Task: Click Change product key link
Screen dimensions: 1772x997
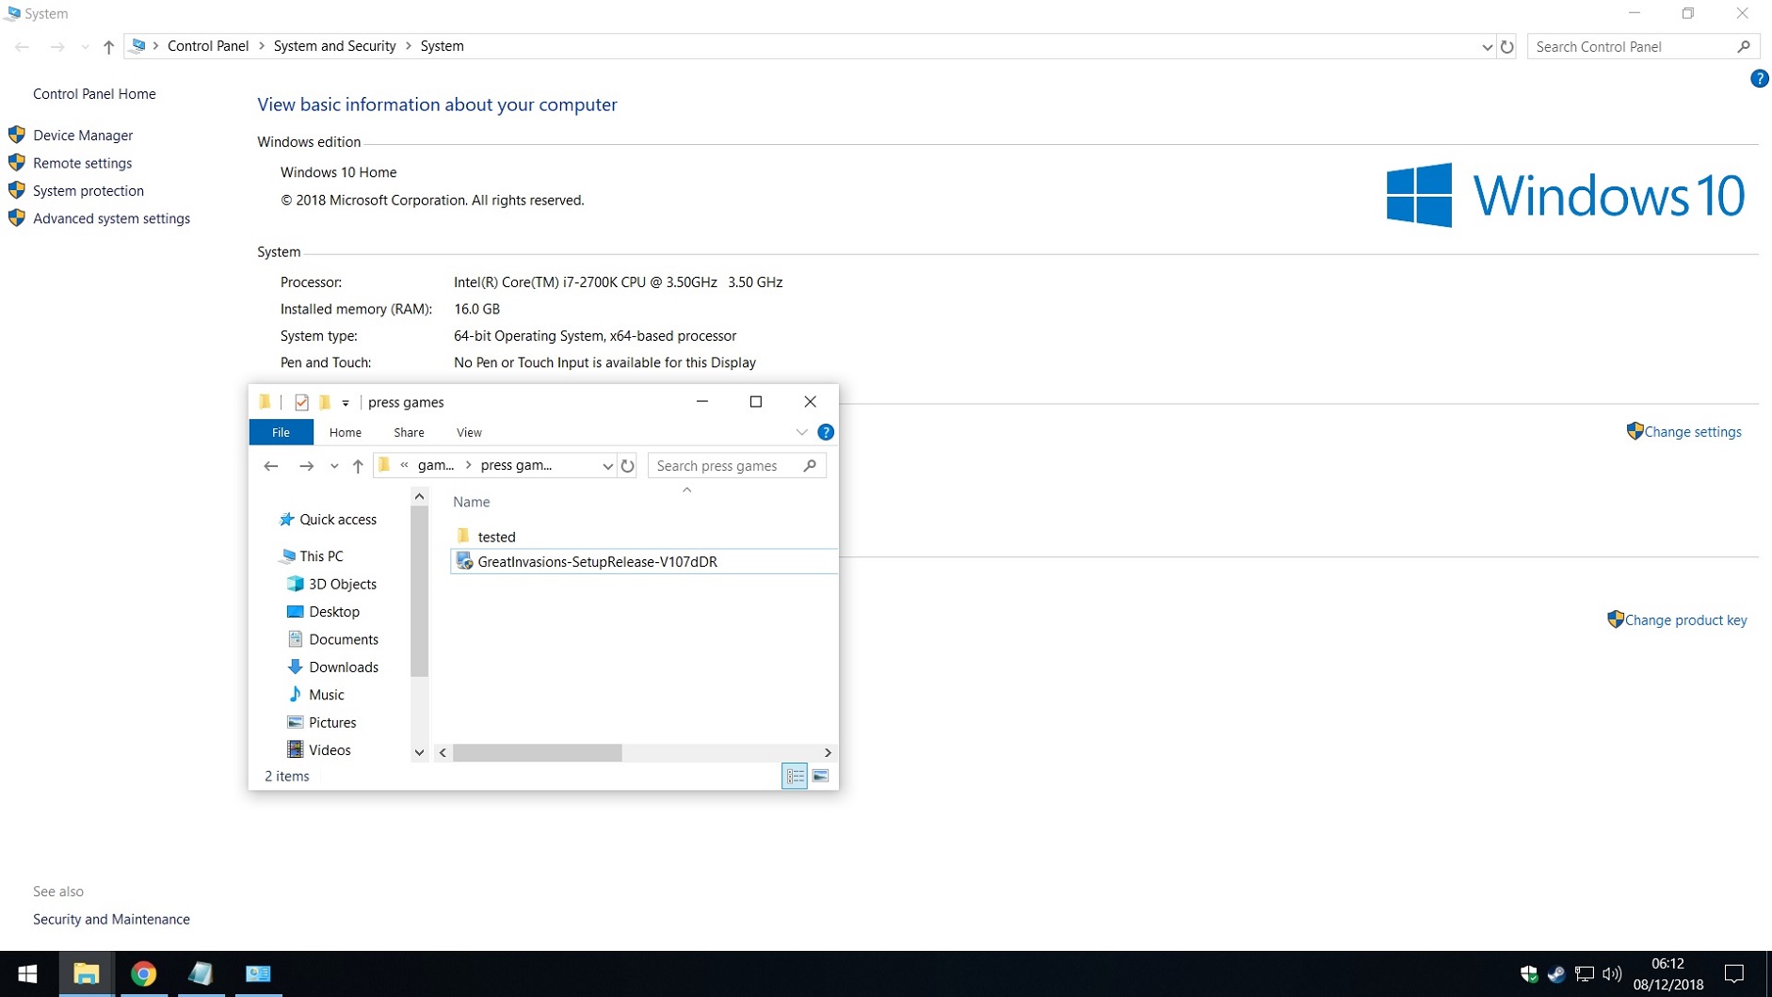Action: click(x=1685, y=620)
